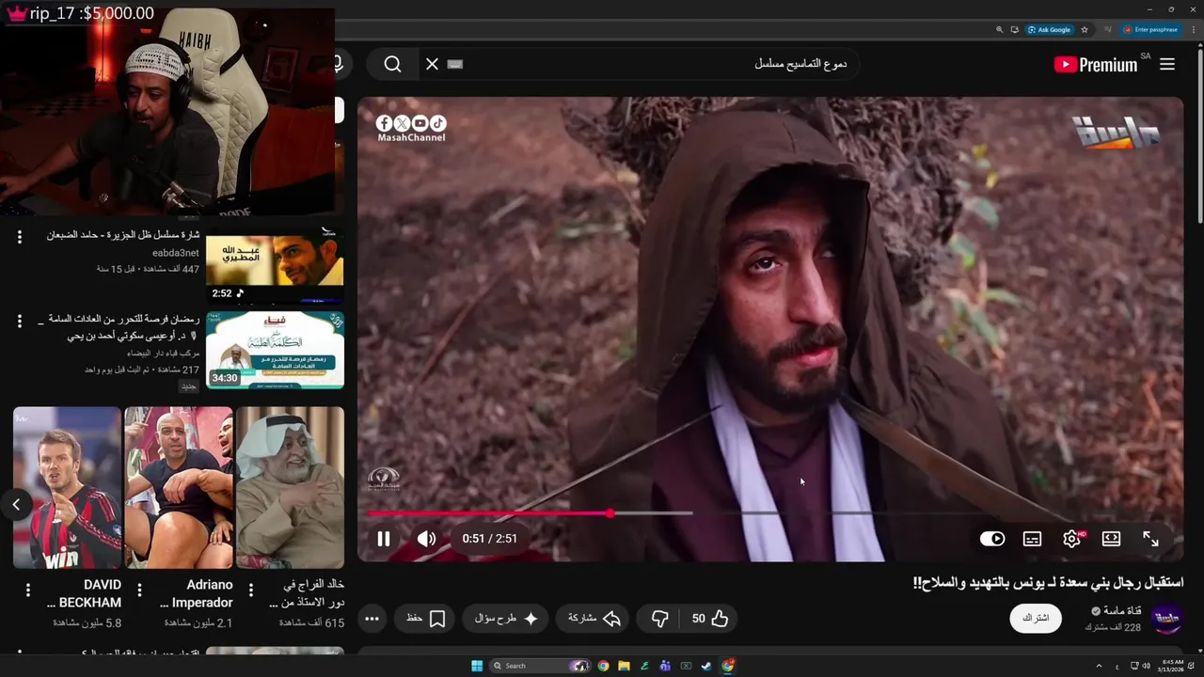Viewport: 1204px width, 677px height.
Task: Open the خالد الفراج short thumbnail
Action: (290, 487)
